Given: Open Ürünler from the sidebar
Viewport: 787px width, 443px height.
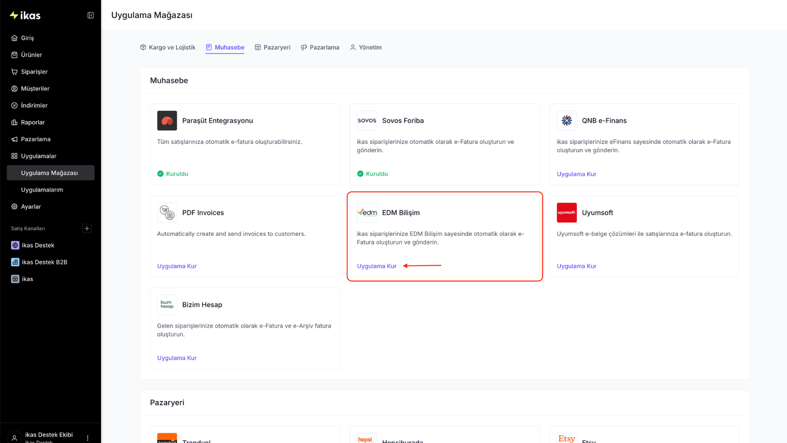Looking at the screenshot, I should tap(50, 55).
